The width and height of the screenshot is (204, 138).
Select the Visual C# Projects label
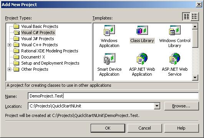38,32
